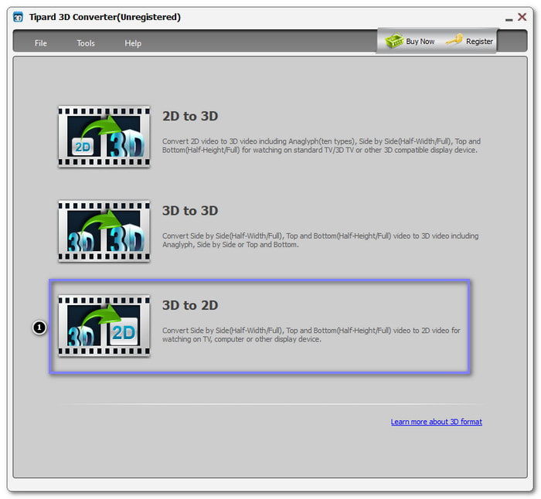Click the Register button label
This screenshot has width=541, height=499.
tap(479, 42)
